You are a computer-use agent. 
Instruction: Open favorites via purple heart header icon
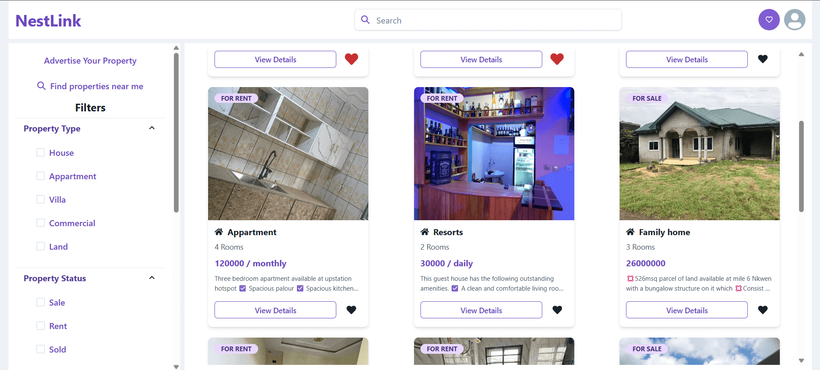point(769,20)
